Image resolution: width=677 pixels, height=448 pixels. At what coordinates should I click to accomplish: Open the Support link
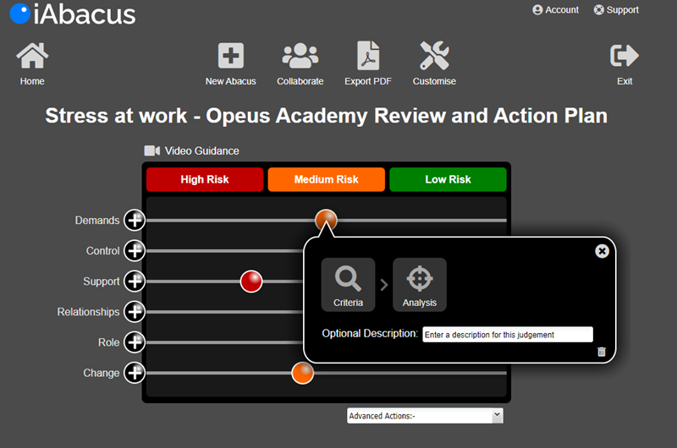[616, 10]
